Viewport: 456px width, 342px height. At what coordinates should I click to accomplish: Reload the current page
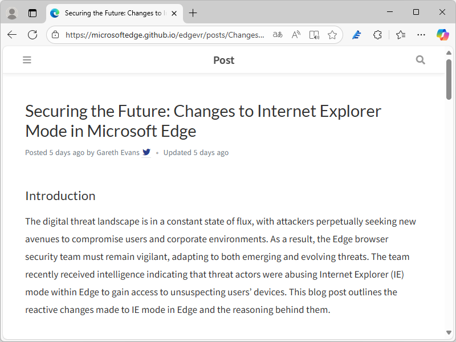click(32, 35)
